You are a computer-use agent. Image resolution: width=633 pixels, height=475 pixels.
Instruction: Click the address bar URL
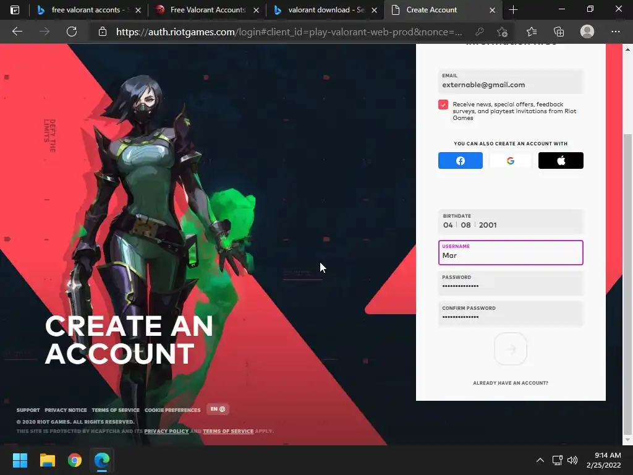pos(289,32)
